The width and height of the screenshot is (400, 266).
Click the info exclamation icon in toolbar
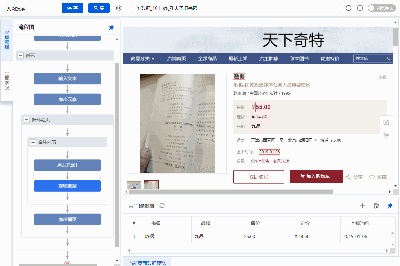(x=360, y=8)
